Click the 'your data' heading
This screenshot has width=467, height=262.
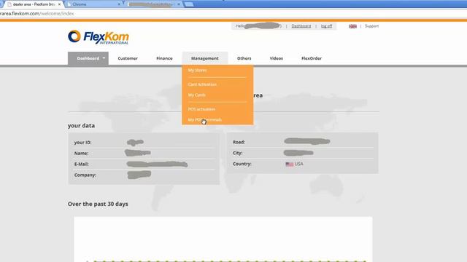tap(81, 126)
